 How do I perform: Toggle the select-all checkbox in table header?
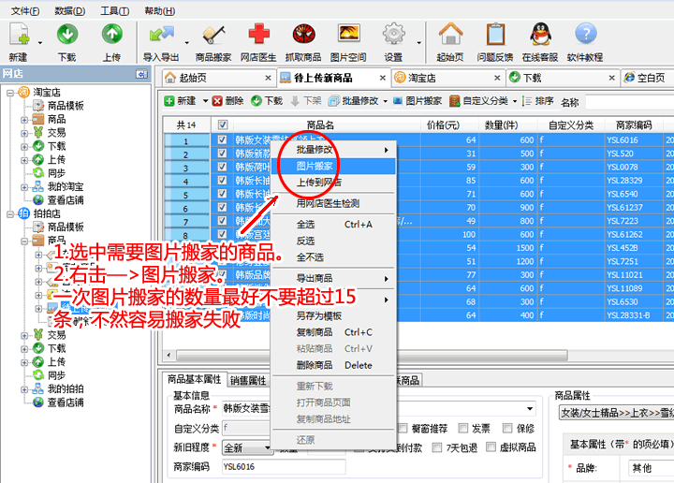point(222,125)
